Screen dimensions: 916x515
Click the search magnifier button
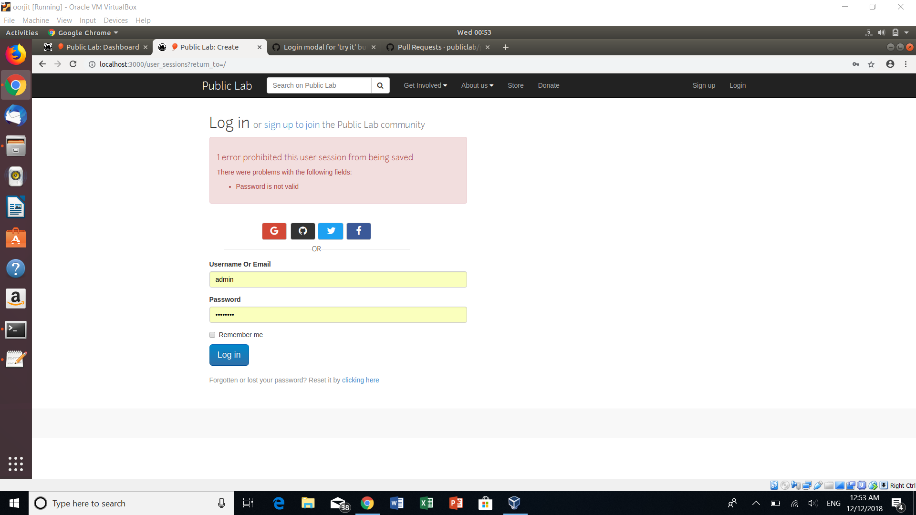click(x=380, y=85)
